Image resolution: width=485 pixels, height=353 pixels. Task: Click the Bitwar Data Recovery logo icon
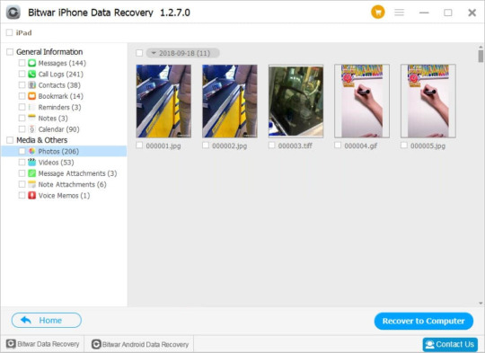click(x=11, y=344)
